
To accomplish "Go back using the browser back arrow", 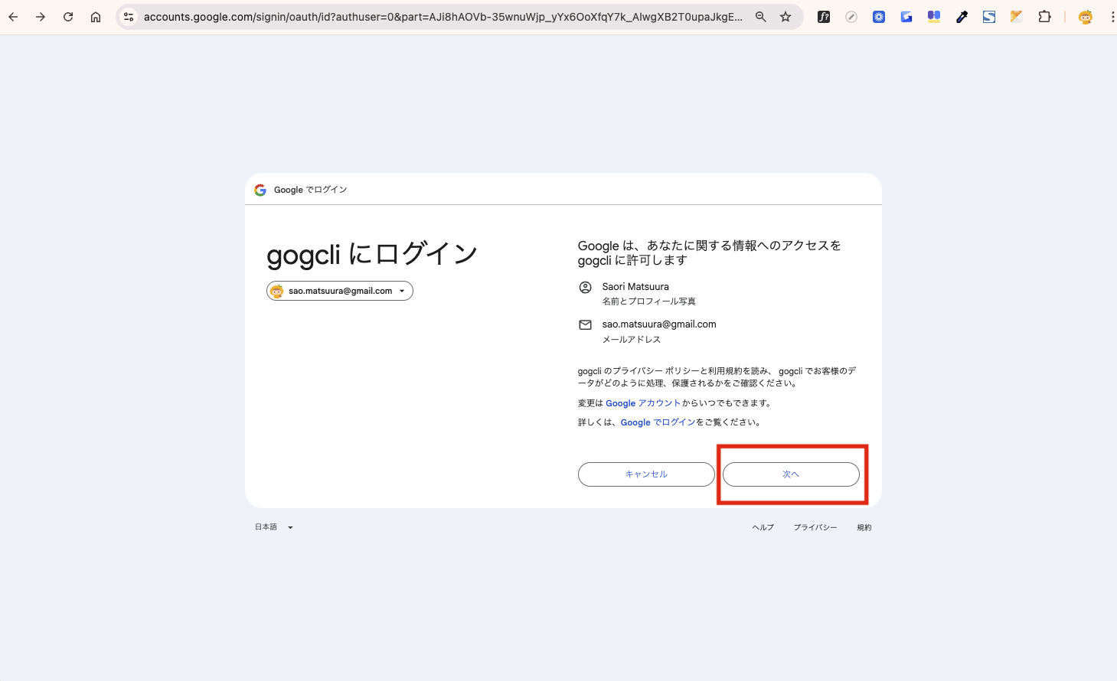I will click(x=13, y=17).
